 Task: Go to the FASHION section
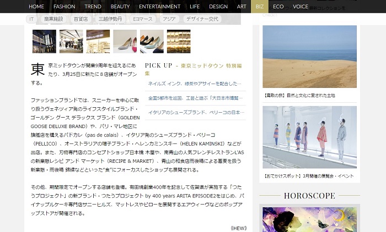pyautogui.click(x=65, y=7)
